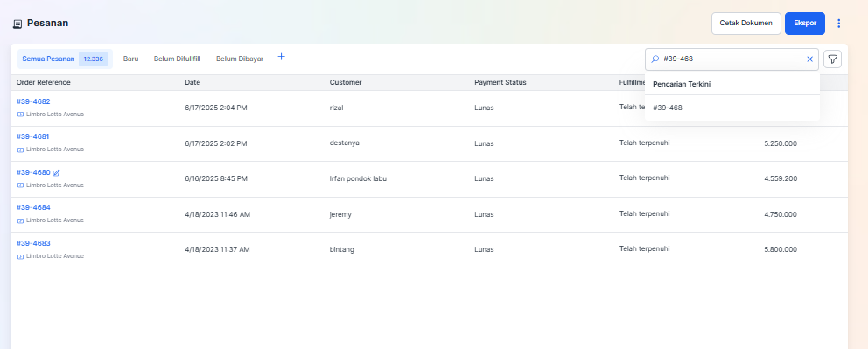Click the magnifier icon in search box
This screenshot has width=868, height=349.
pyautogui.click(x=654, y=59)
